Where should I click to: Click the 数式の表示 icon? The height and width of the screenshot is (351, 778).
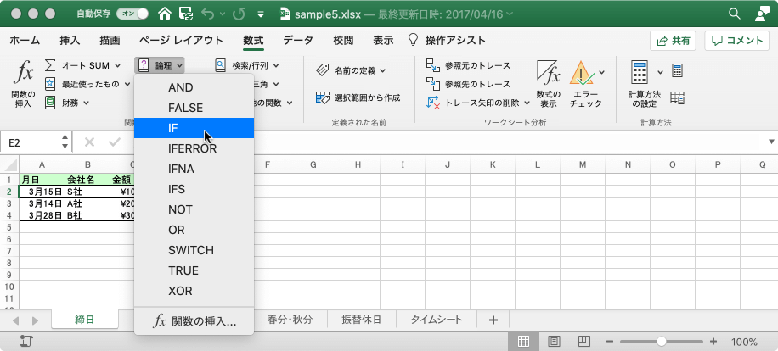pyautogui.click(x=549, y=74)
